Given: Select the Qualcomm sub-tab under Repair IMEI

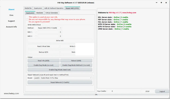Looking at the screenshot, I should coord(30,13).
